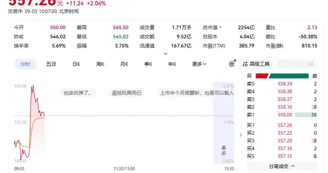Click the 市盈(TTM) value 385.79
Viewport: 328px width, 173px height.
[246, 46]
